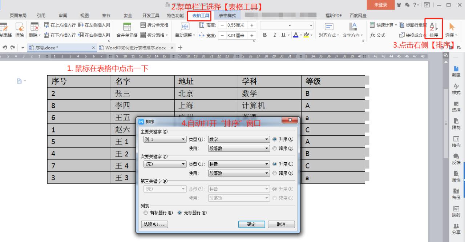Switch to Word中如何进行表格排序.docx tab
Image resolution: width=465 pixels, height=242 pixels.
coord(136,48)
